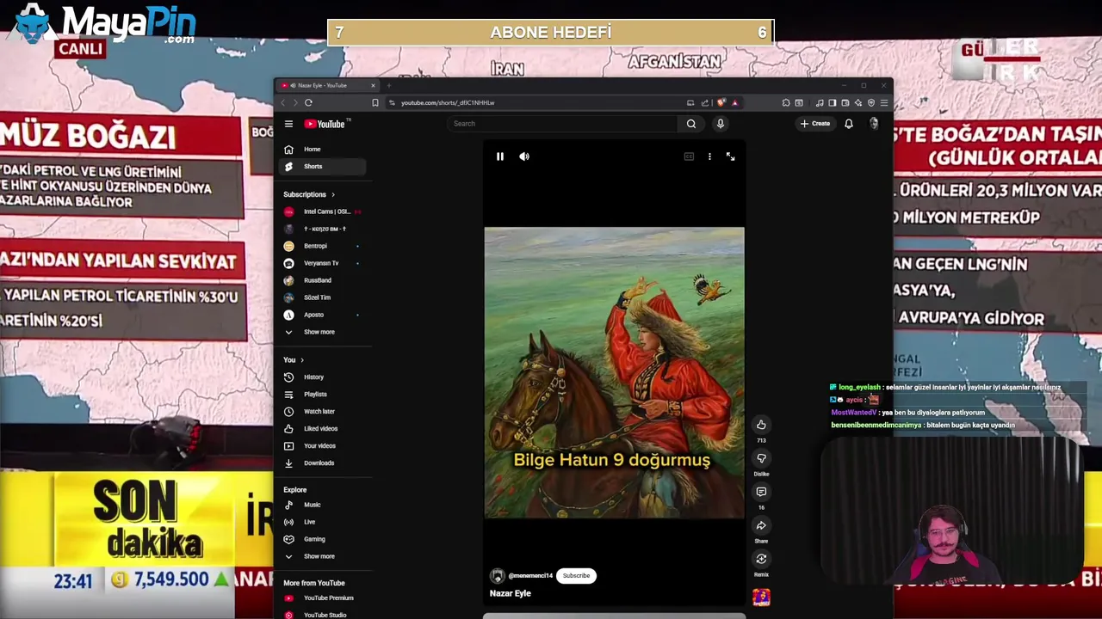Open the Short's comments

761,492
